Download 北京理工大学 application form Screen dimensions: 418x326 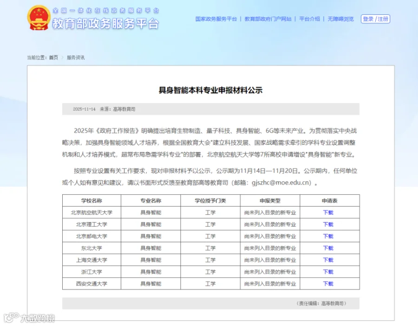click(328, 224)
